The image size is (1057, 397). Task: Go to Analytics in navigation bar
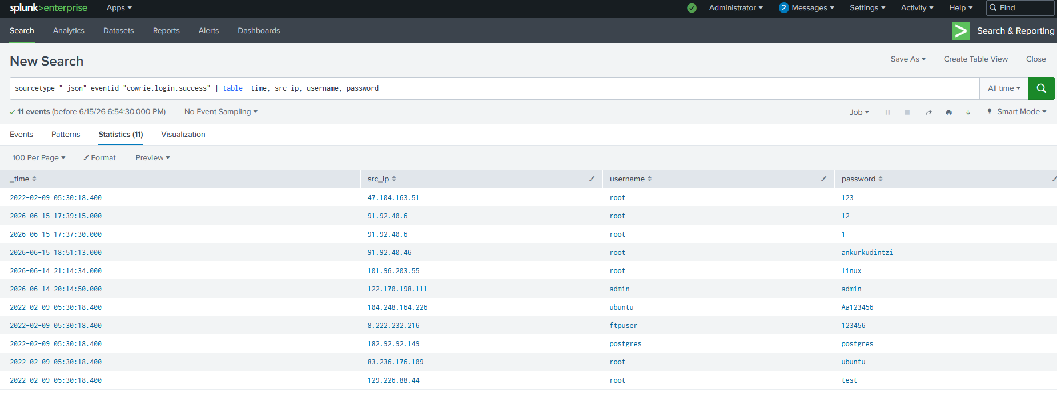tap(69, 31)
